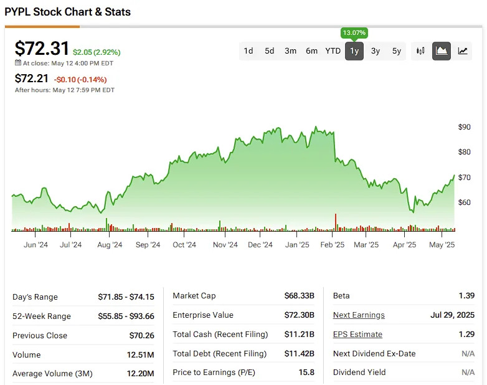Click the Price to Earnings value 15.8
This screenshot has height=385, width=487.
pyautogui.click(x=306, y=373)
